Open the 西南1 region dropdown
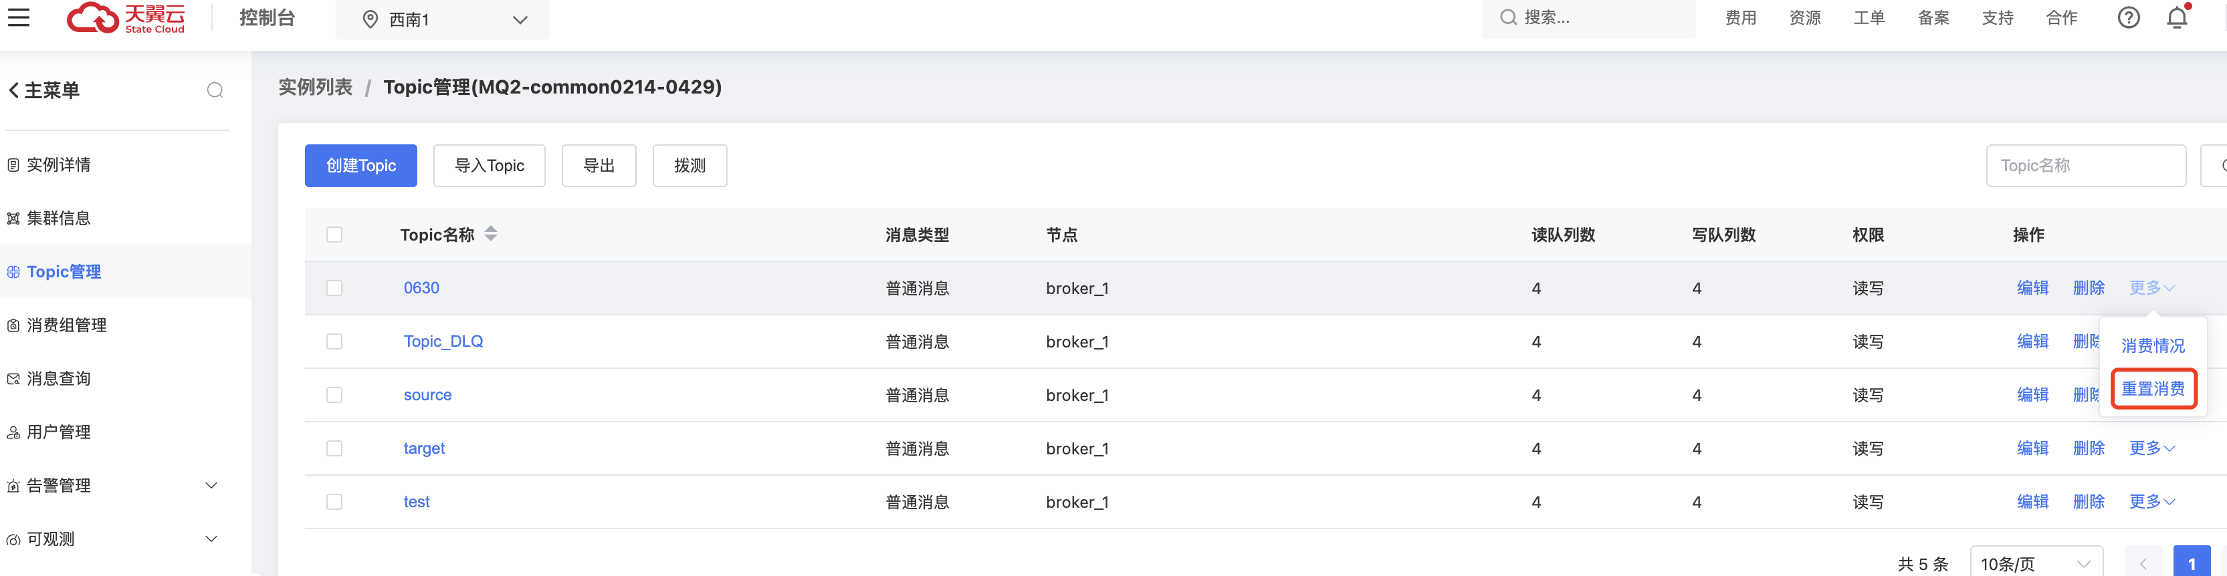This screenshot has width=2227, height=576. [x=443, y=19]
